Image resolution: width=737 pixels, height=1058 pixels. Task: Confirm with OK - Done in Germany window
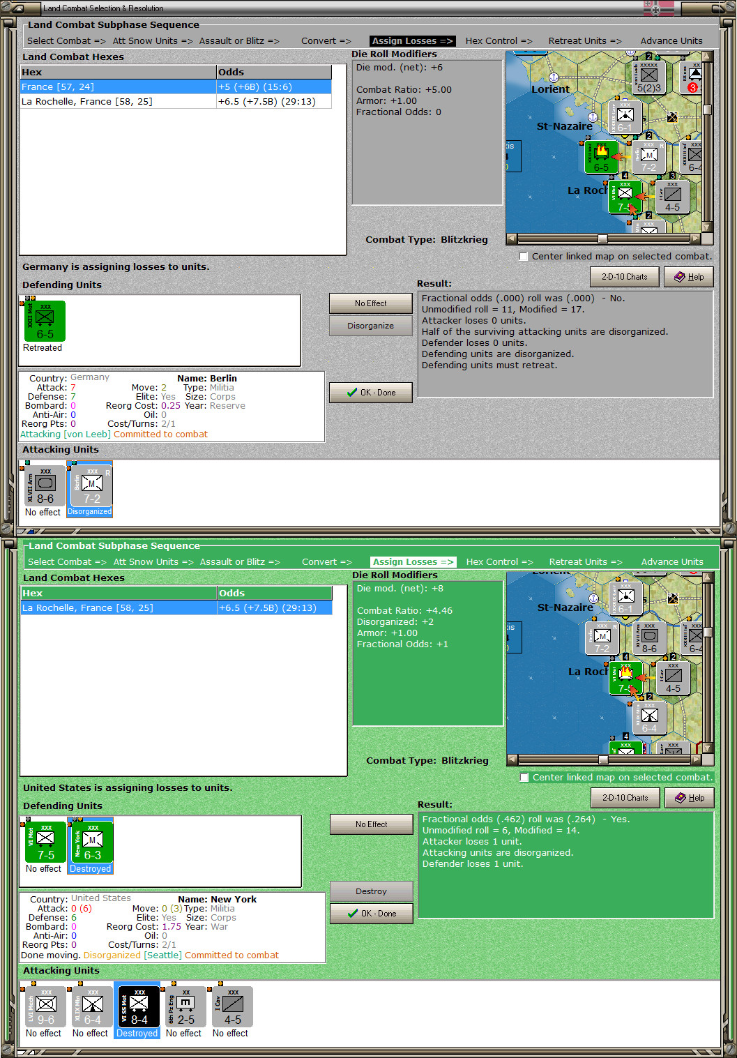pos(370,393)
